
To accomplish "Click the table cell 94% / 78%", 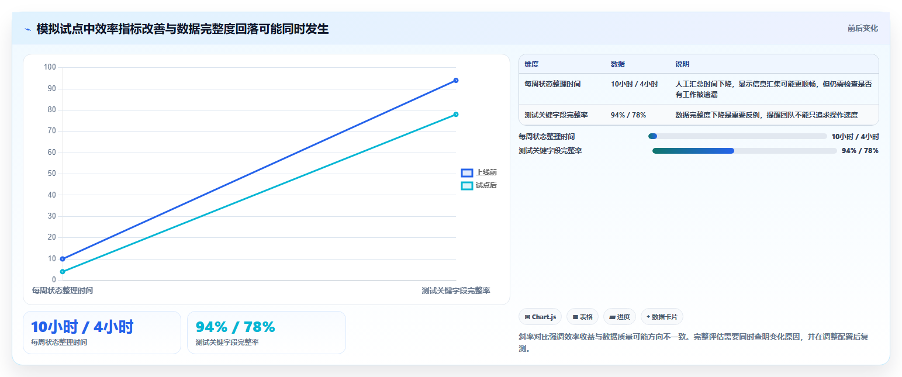I will 628,115.
